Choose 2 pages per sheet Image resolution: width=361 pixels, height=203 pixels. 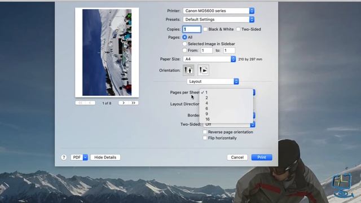pos(226,98)
